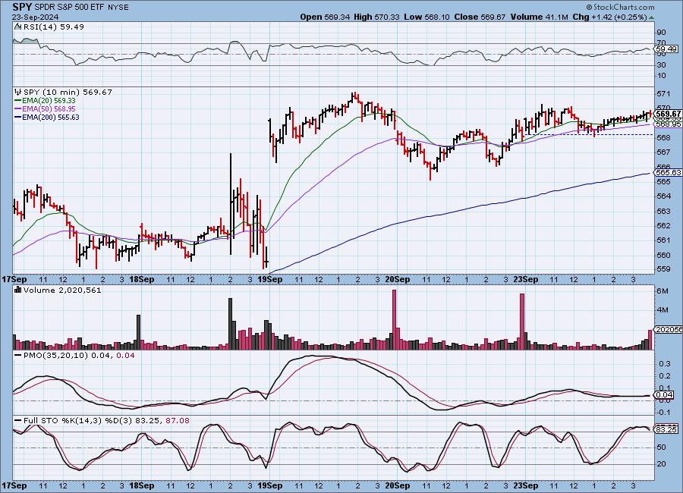
Task: Click the 'EMA(200) 565.63' legend entry
Action: point(51,117)
